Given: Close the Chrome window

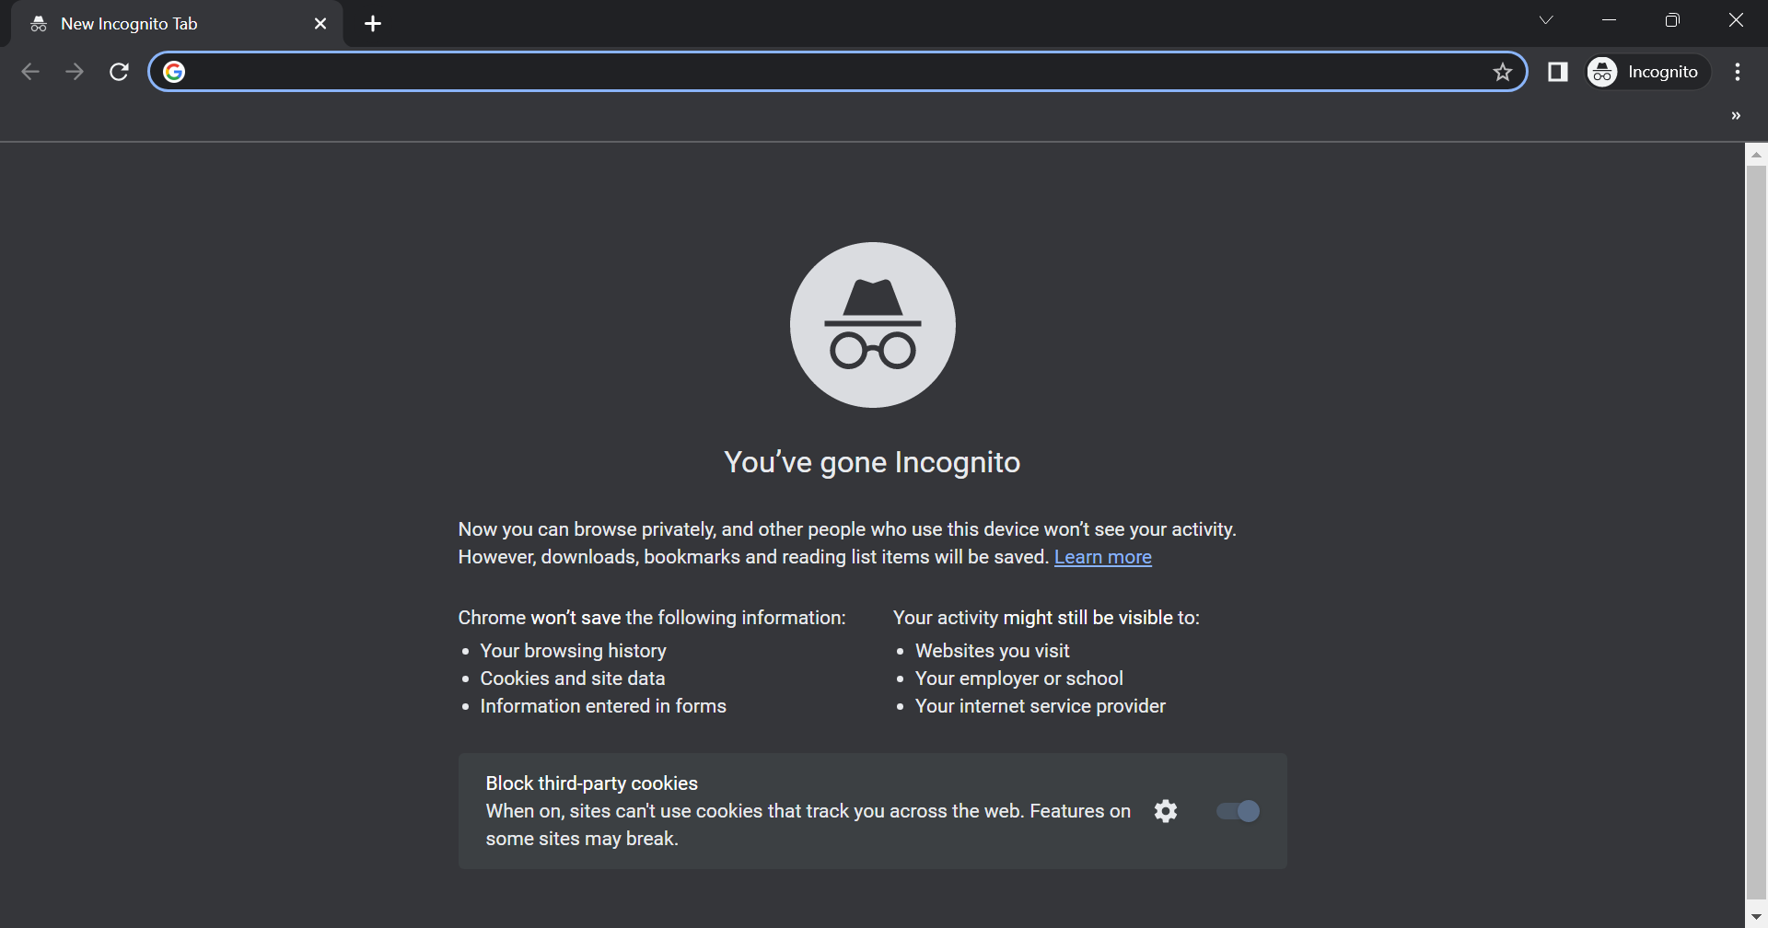Looking at the screenshot, I should tap(1736, 20).
